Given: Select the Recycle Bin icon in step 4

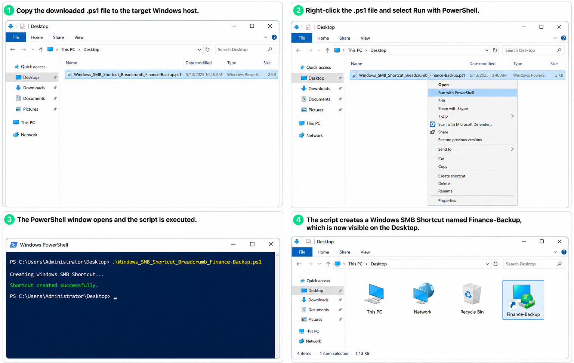Looking at the screenshot, I should pyautogui.click(x=472, y=299).
